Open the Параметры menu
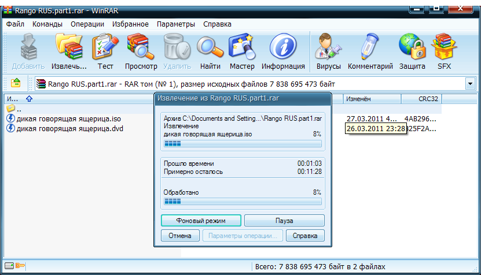 [x=176, y=24]
